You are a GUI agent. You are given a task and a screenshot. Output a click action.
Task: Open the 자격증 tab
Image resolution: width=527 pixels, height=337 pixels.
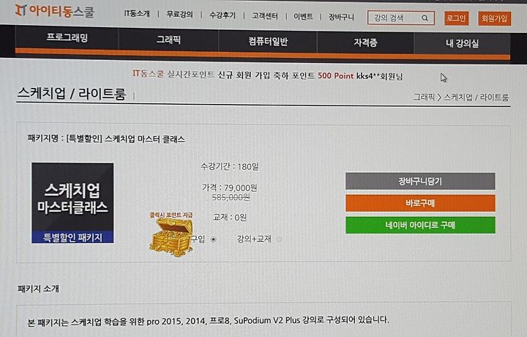pyautogui.click(x=365, y=42)
